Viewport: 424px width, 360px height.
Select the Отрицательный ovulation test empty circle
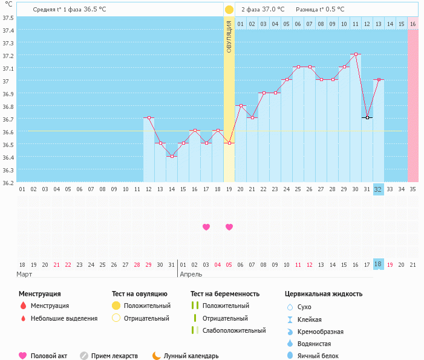(x=116, y=318)
